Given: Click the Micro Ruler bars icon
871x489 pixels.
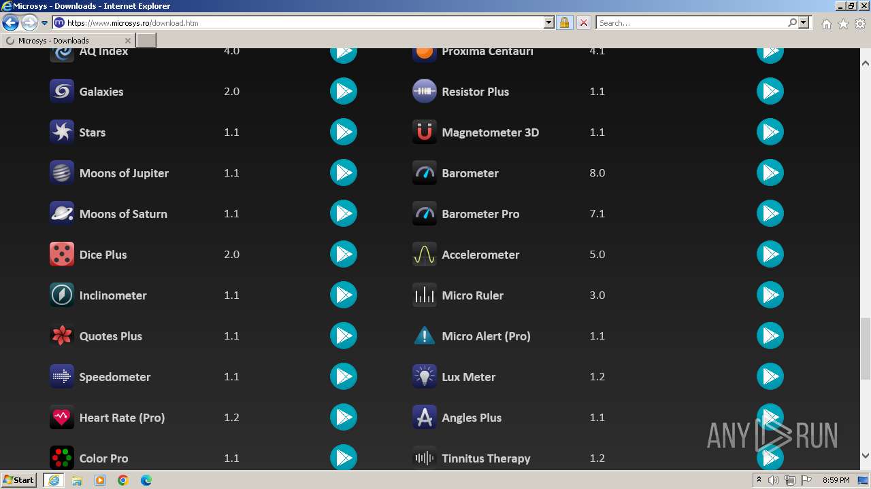Looking at the screenshot, I should pos(425,295).
